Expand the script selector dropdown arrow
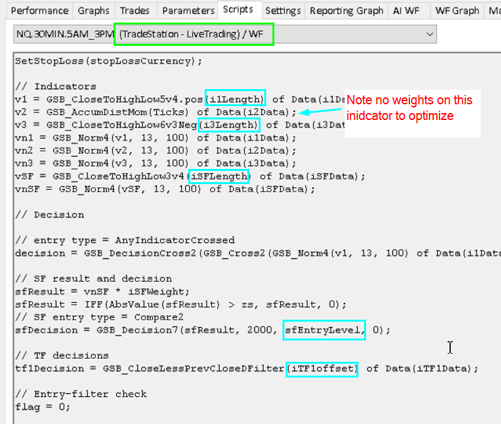The image size is (501, 424). [429, 34]
